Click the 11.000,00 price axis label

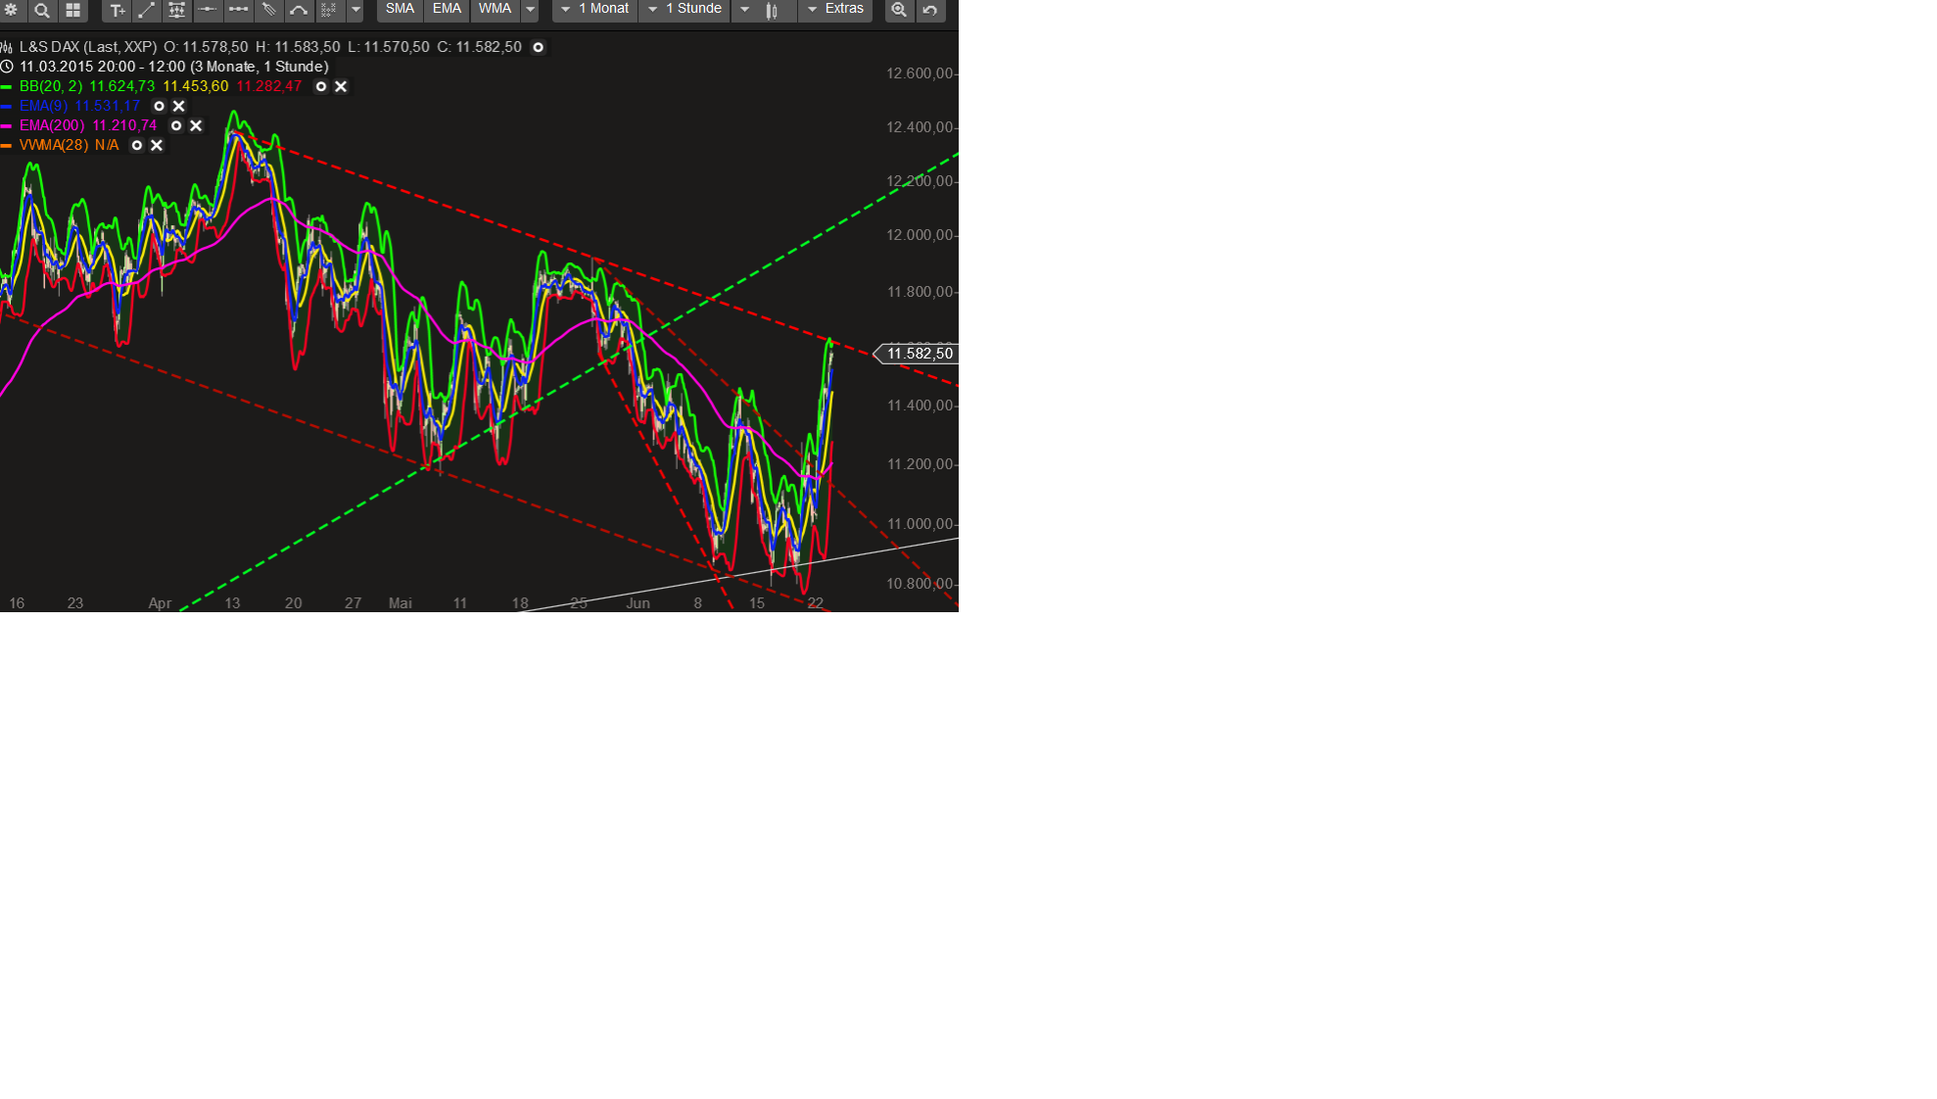tap(920, 524)
